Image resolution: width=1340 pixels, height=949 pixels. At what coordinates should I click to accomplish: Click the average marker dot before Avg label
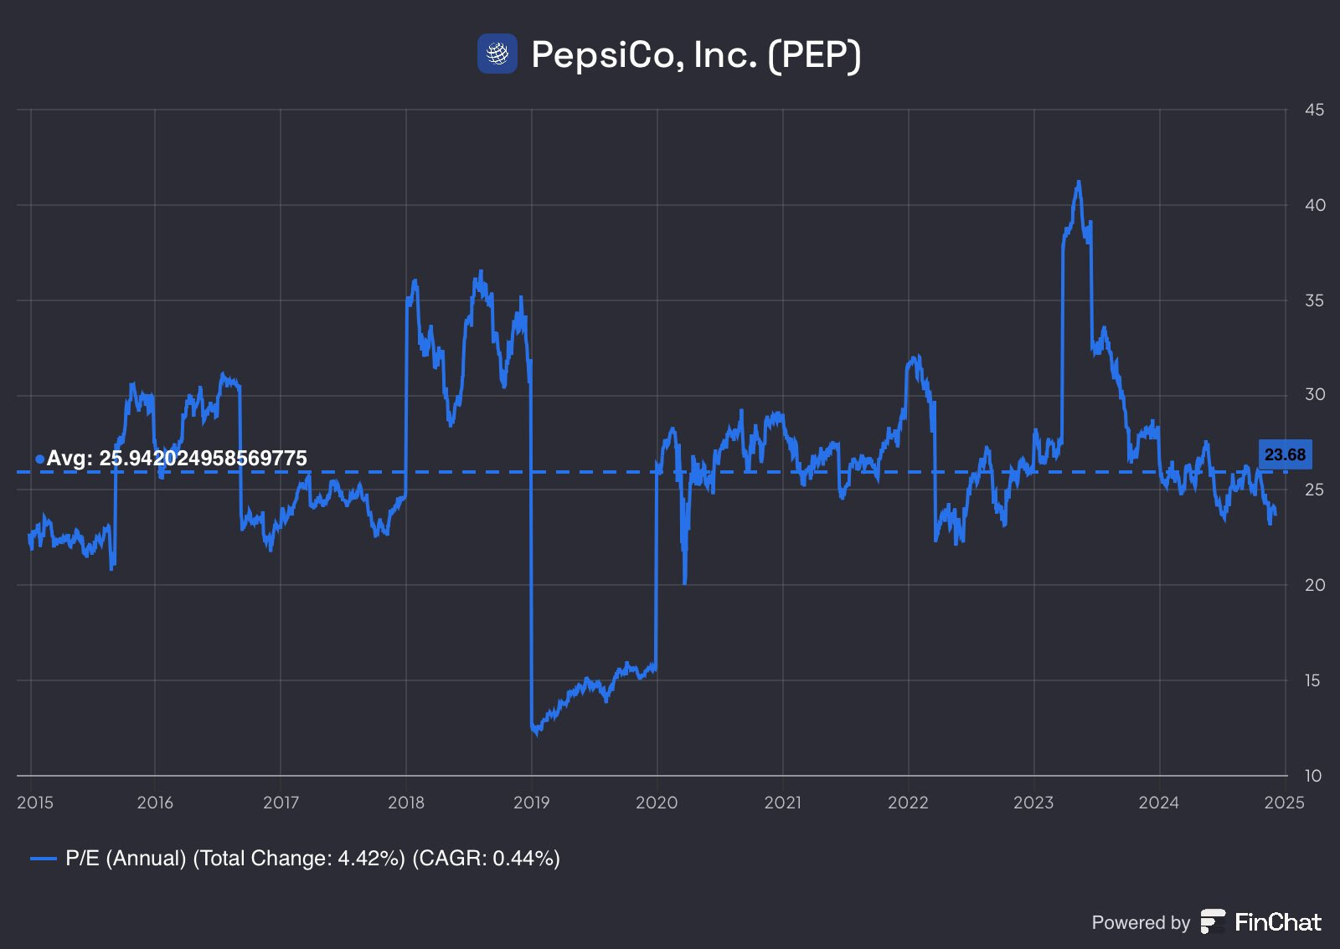[39, 459]
